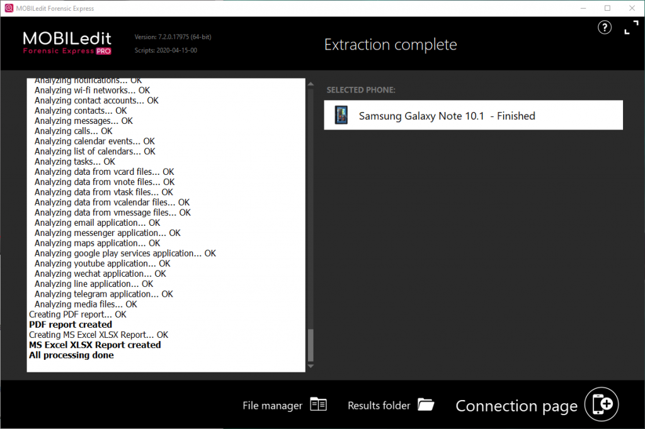The image size is (645, 429).
Task: Click the Version 7.2.0.17975 text
Action: click(x=173, y=36)
